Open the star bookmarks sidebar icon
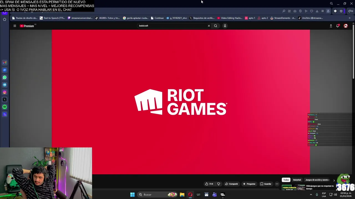Image resolution: width=355 pixels, height=199 pixels. click(4, 19)
